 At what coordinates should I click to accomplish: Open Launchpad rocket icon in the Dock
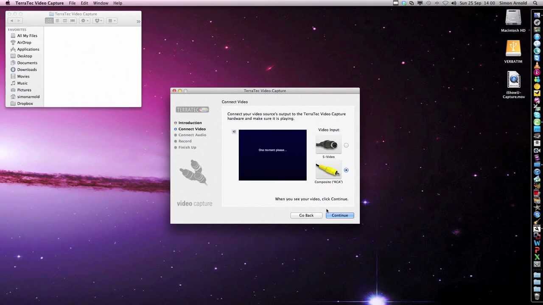[537, 22]
